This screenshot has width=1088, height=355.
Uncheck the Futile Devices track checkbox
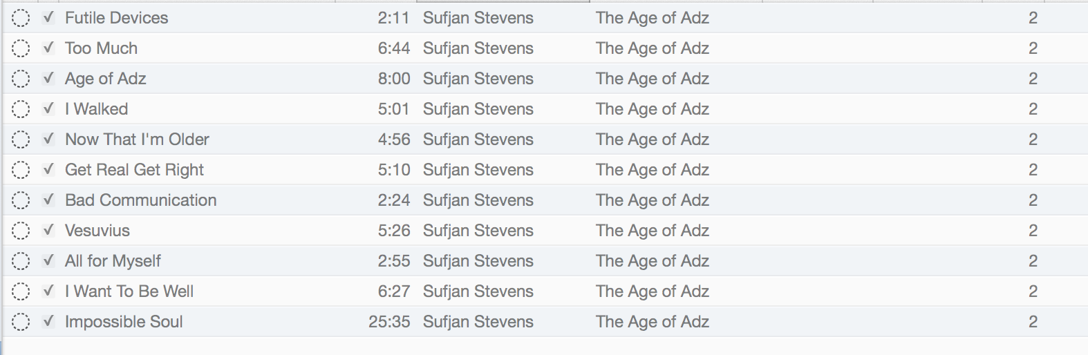(48, 17)
